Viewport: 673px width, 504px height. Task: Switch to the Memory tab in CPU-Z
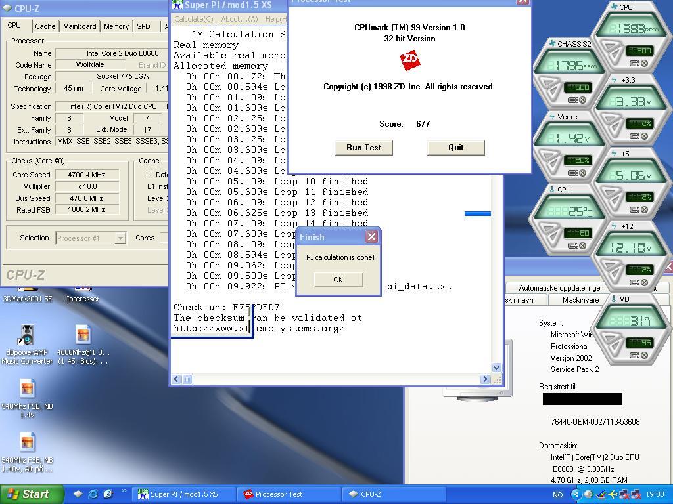[x=116, y=26]
